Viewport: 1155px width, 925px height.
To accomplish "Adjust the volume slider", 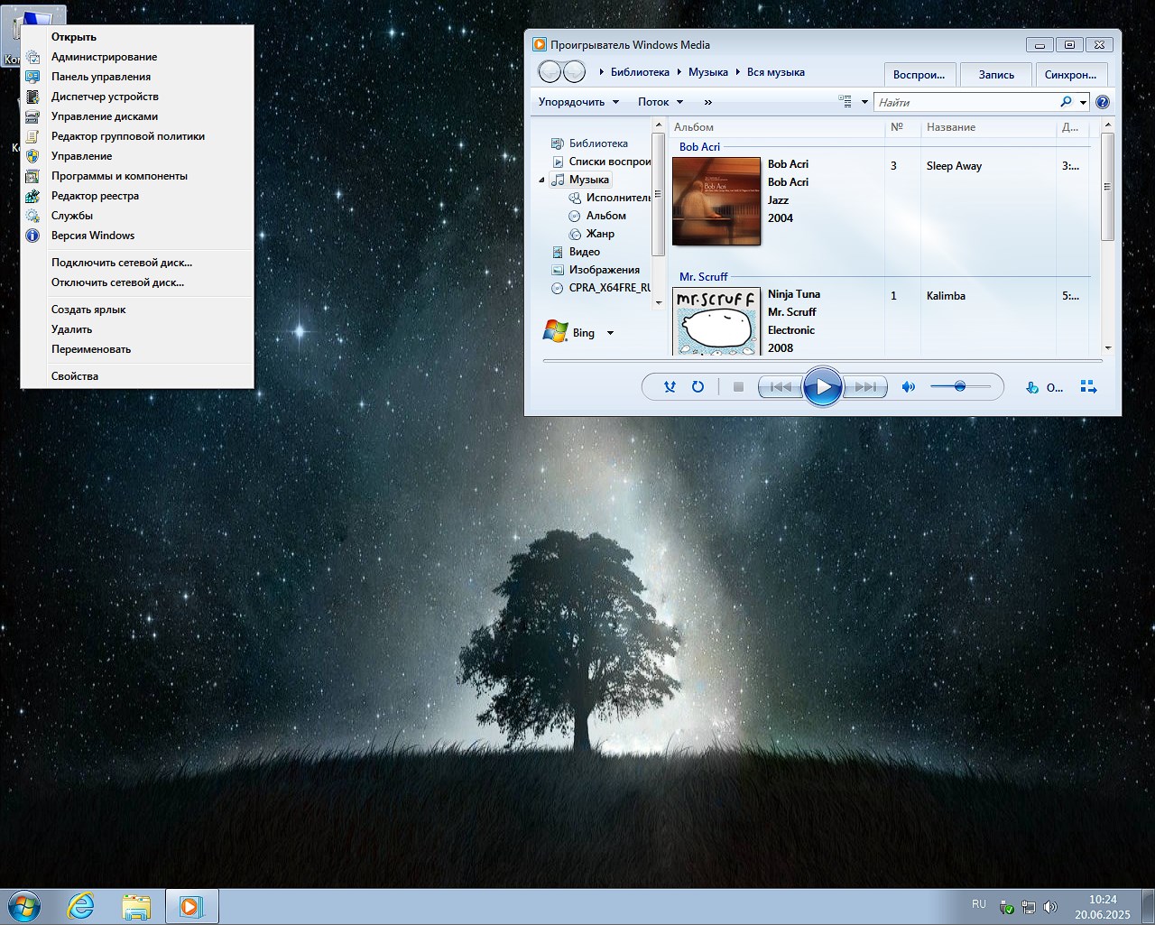I will pyautogui.click(x=960, y=386).
